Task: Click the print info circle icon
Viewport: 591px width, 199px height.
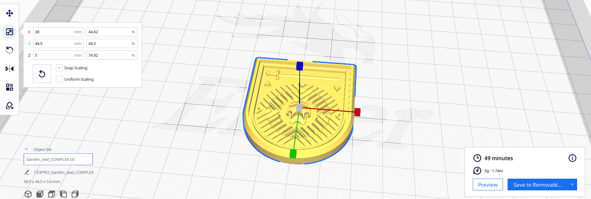Action: 572,158
